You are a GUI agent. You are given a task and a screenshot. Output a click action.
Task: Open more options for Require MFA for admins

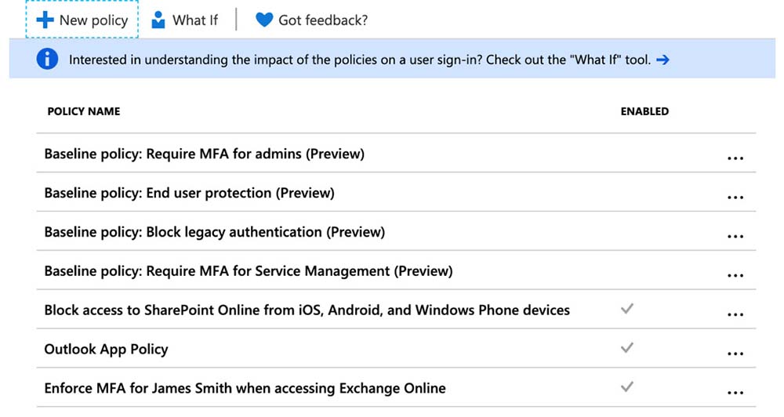pyautogui.click(x=735, y=158)
